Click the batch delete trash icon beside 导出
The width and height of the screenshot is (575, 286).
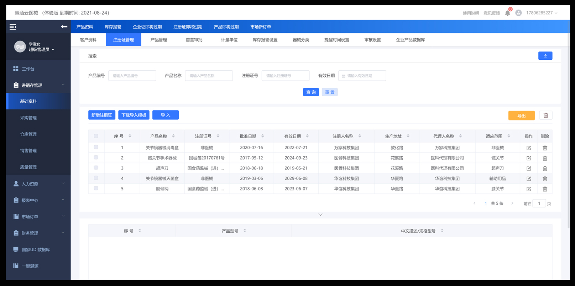[x=545, y=115]
